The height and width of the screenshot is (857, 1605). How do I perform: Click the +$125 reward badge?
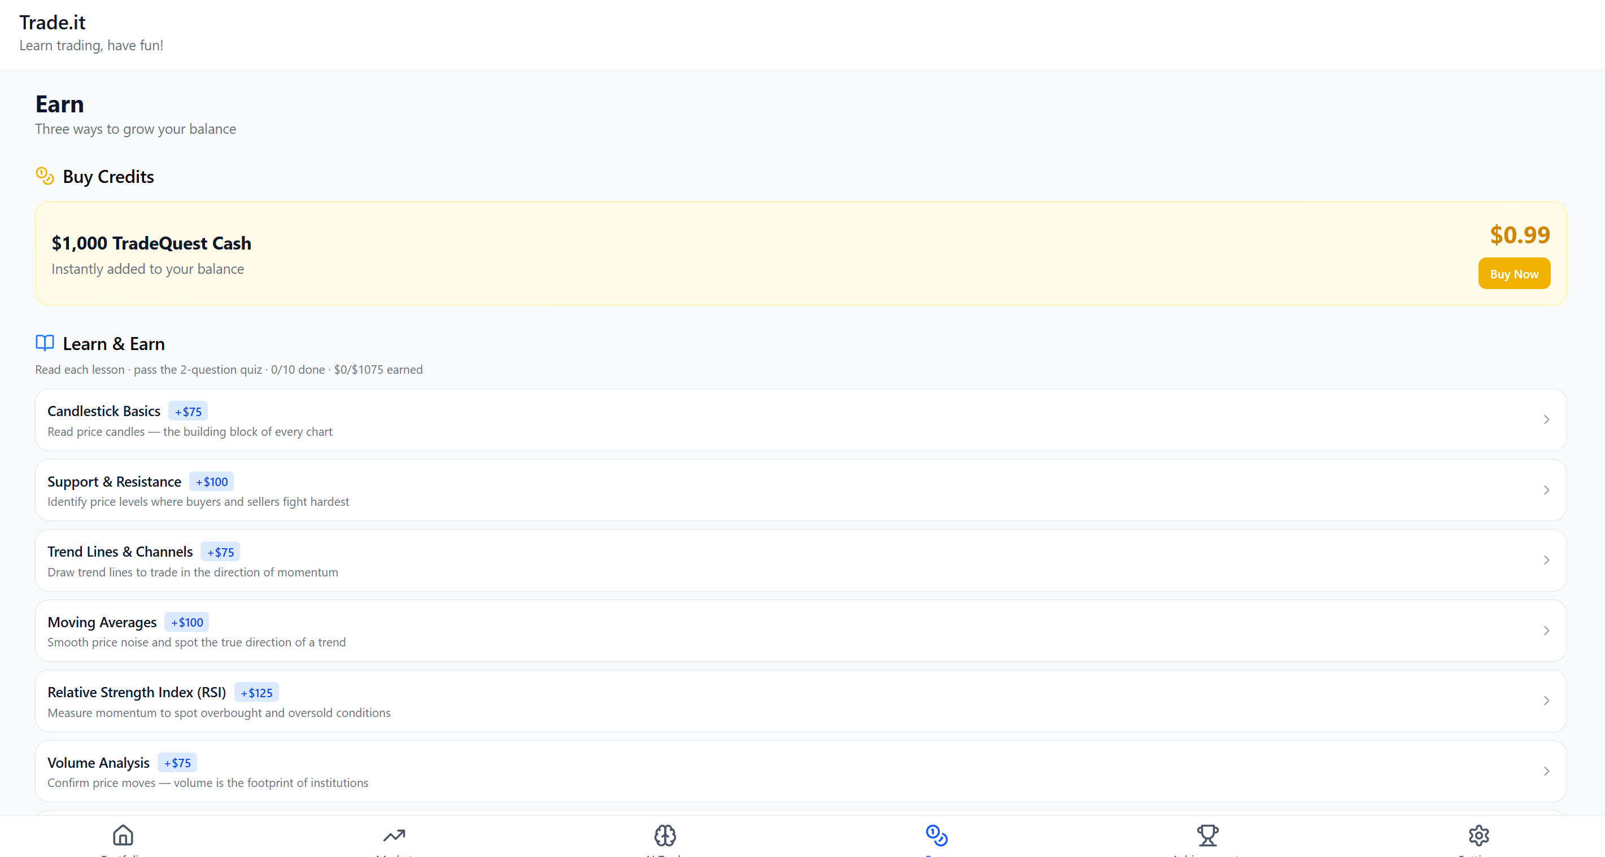tap(256, 693)
